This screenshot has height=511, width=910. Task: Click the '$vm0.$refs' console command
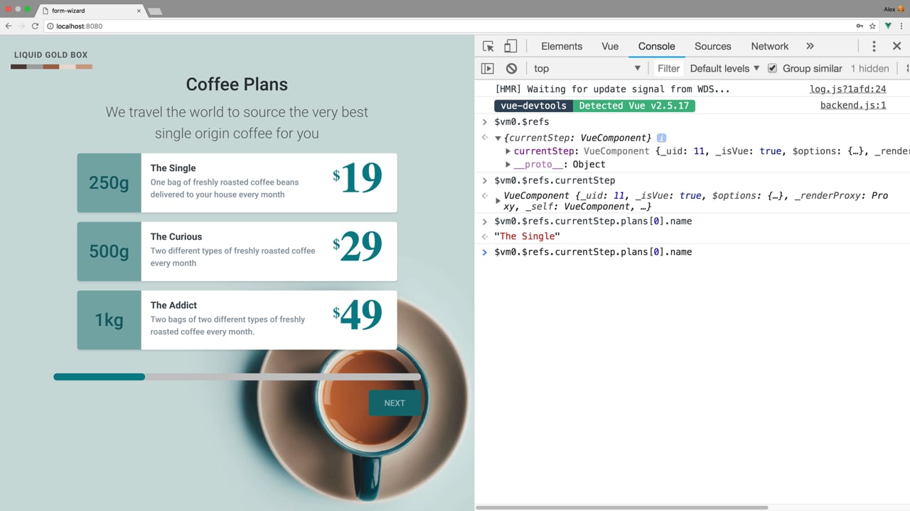click(x=521, y=122)
